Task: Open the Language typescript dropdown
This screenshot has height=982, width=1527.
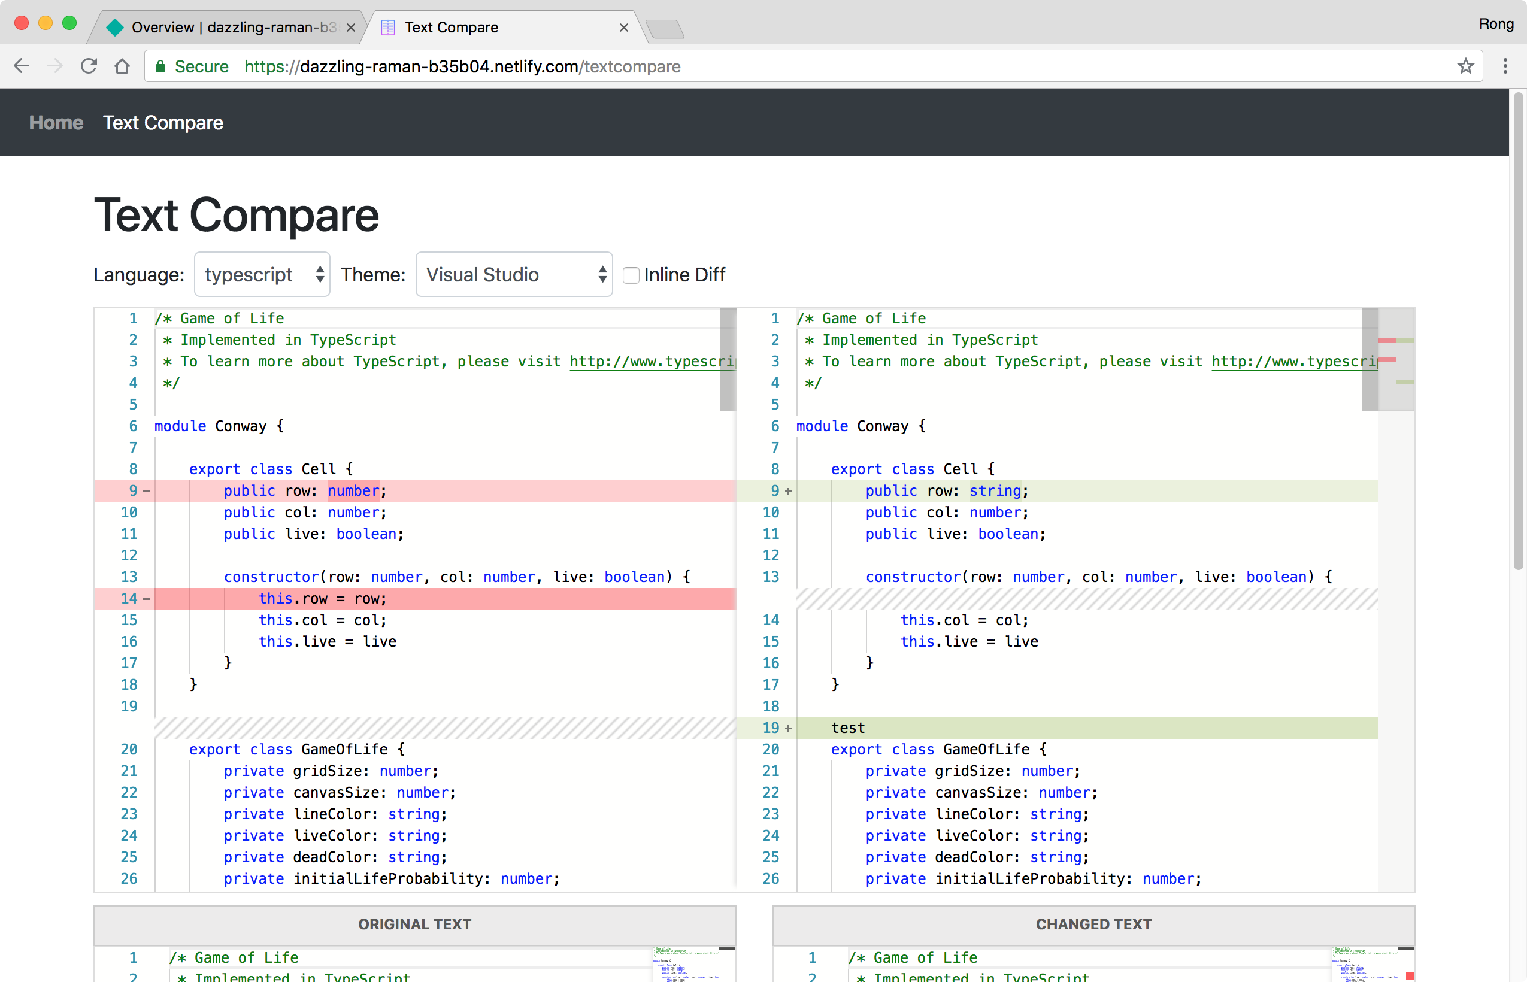Action: click(262, 274)
